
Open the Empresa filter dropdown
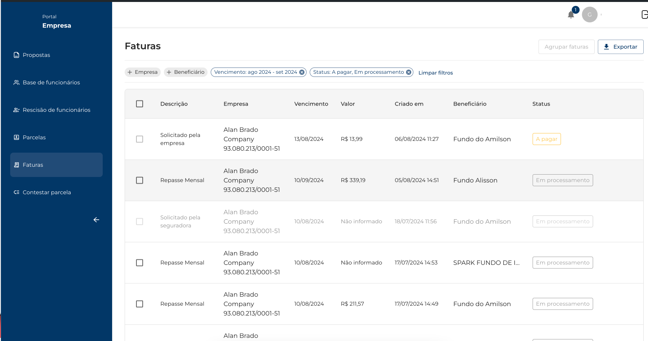point(143,72)
